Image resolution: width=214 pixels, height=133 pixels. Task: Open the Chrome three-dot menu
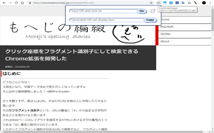coord(210,3)
